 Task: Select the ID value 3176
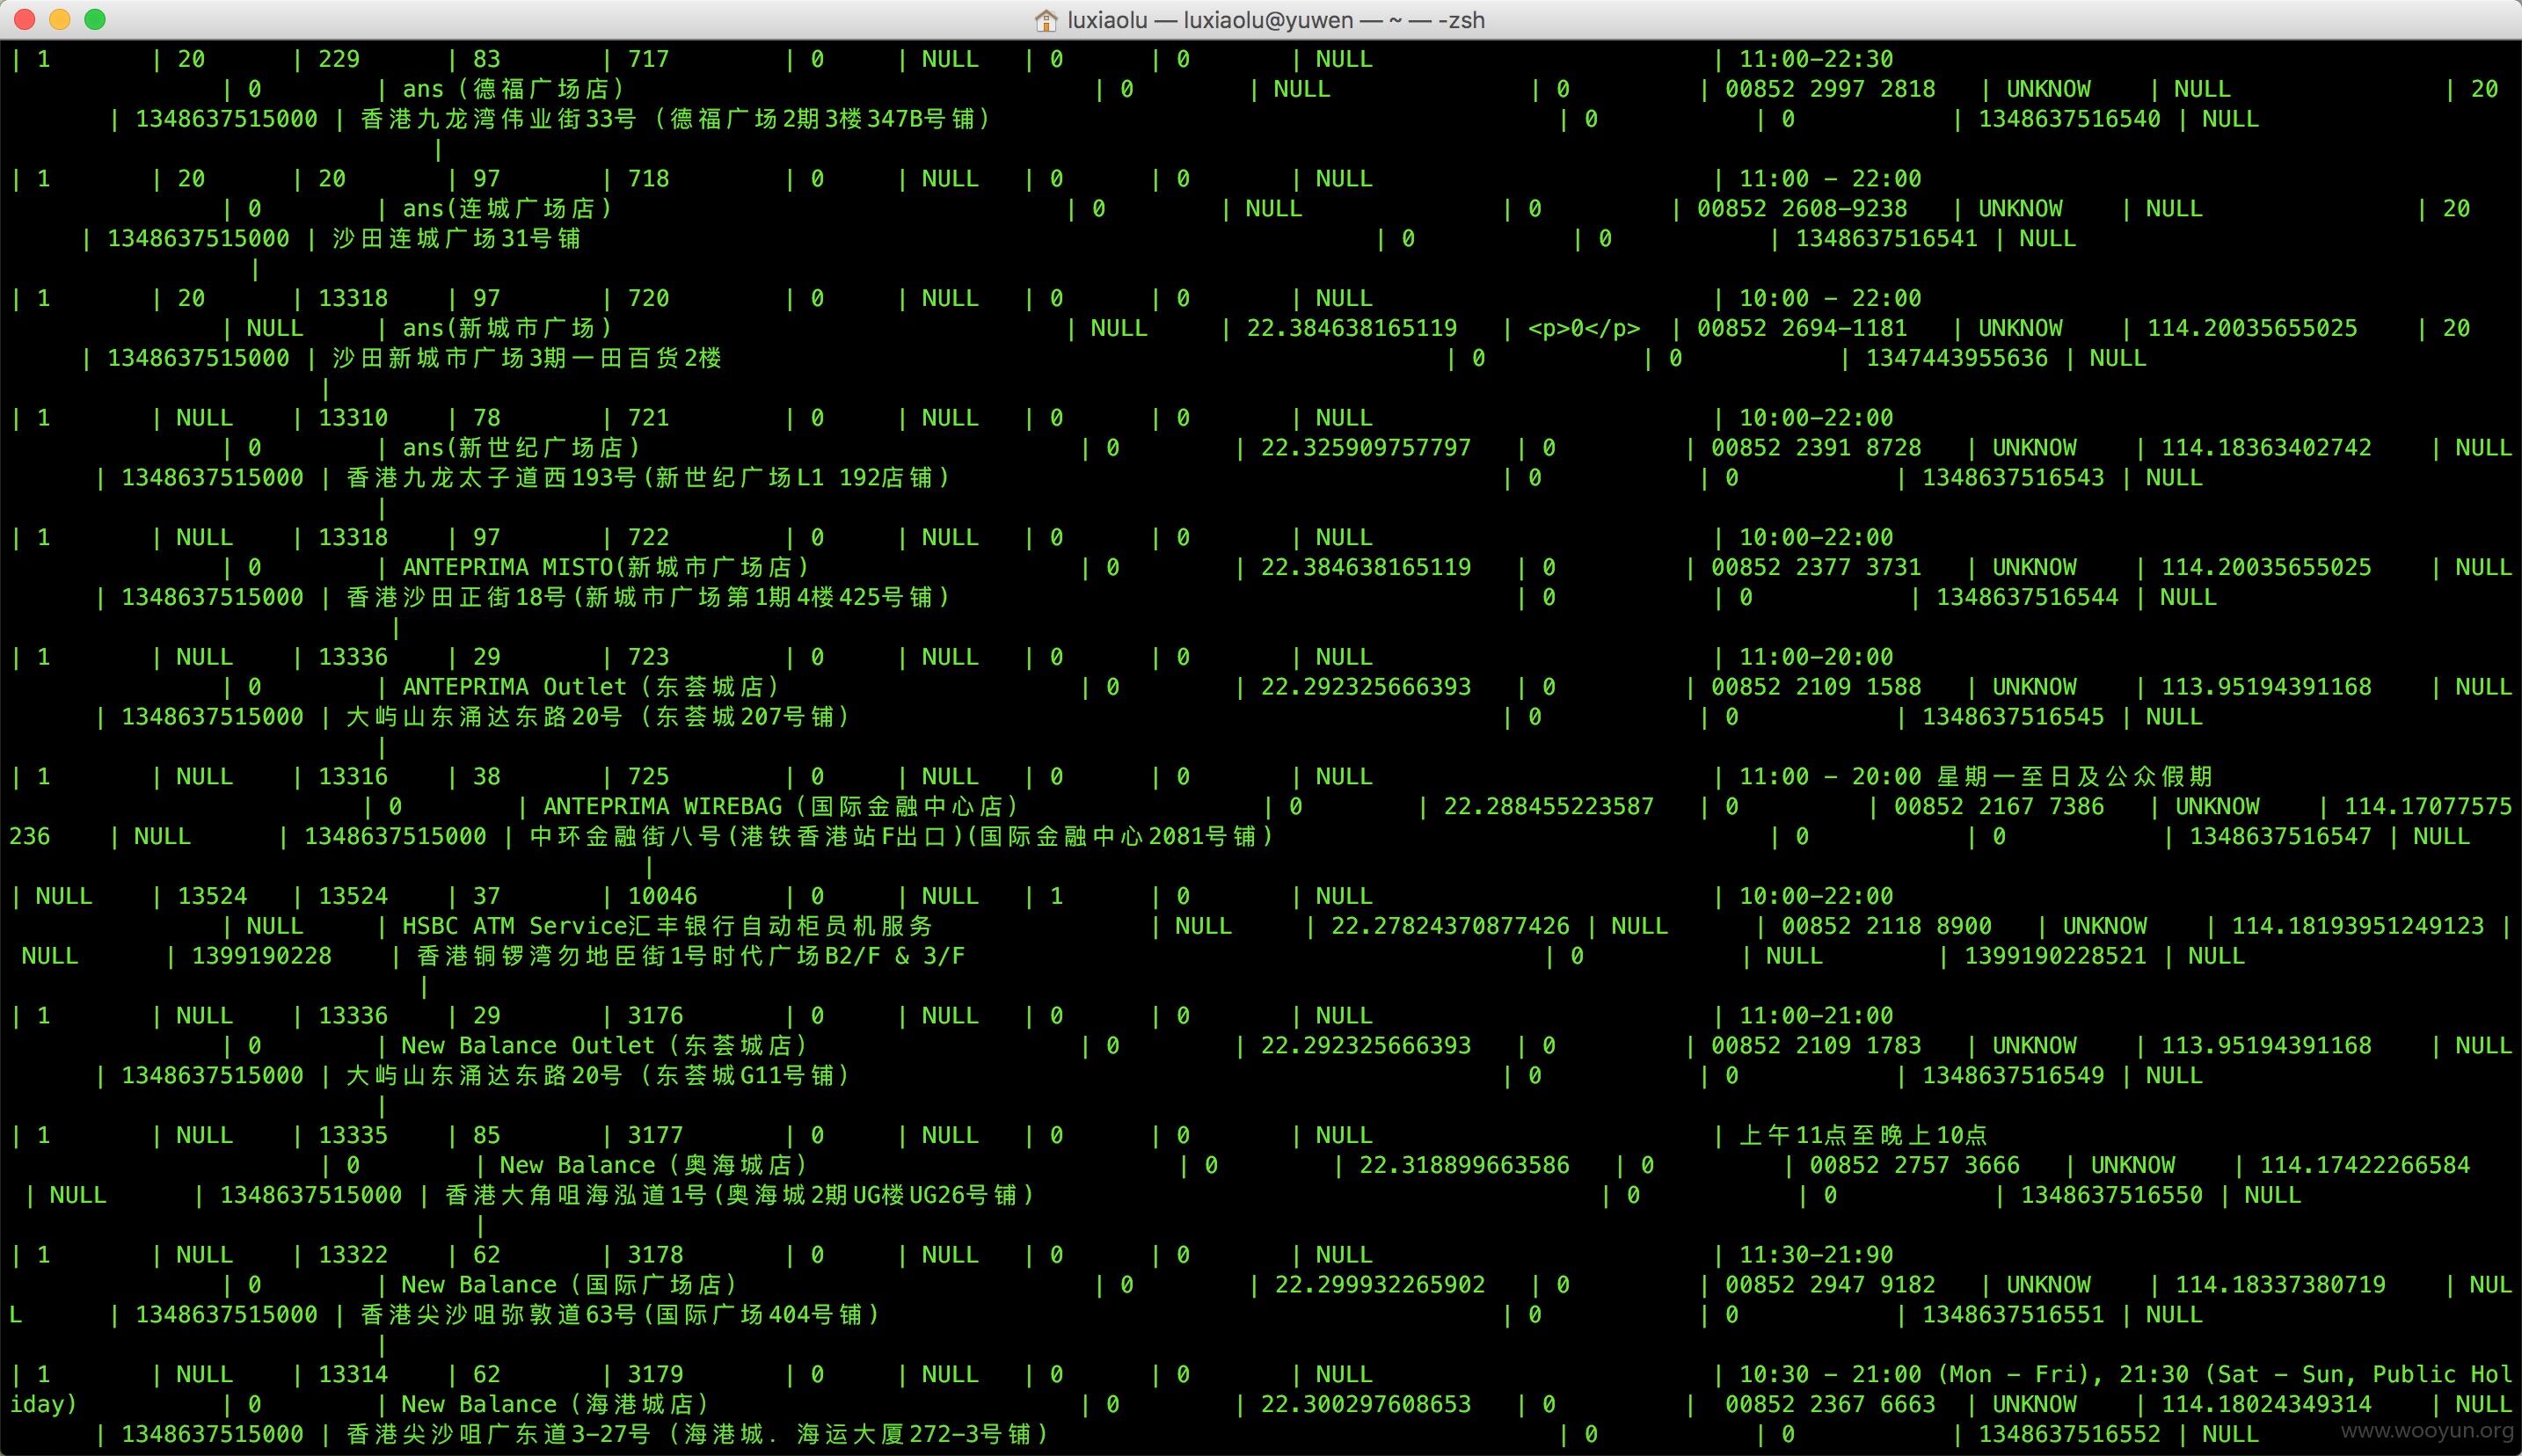(x=655, y=1017)
